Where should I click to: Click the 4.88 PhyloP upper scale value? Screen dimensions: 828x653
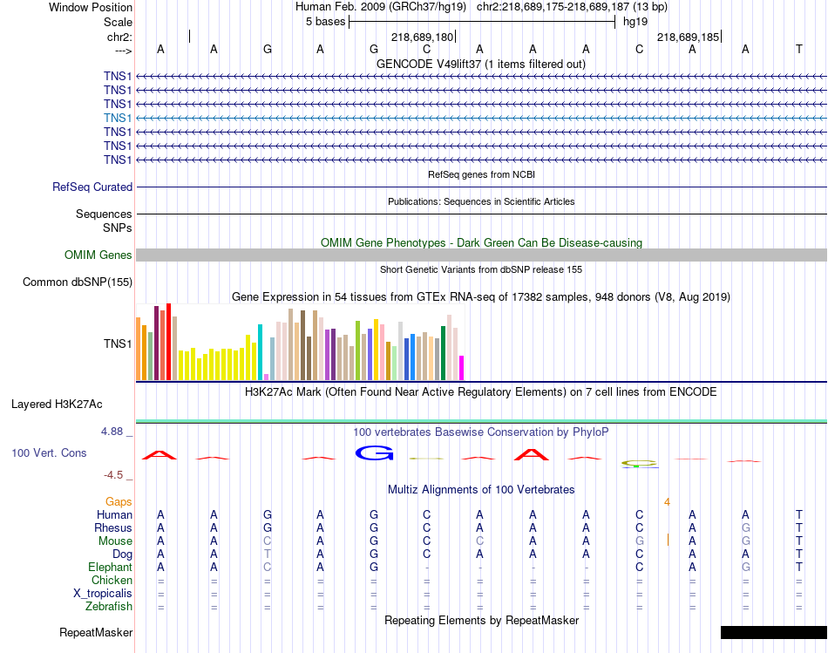click(x=112, y=432)
